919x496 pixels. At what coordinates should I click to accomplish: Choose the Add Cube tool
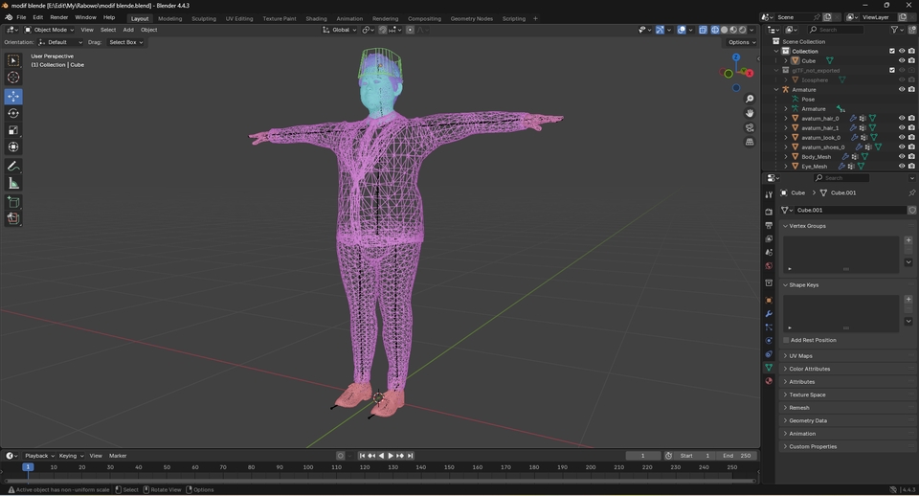coord(13,202)
